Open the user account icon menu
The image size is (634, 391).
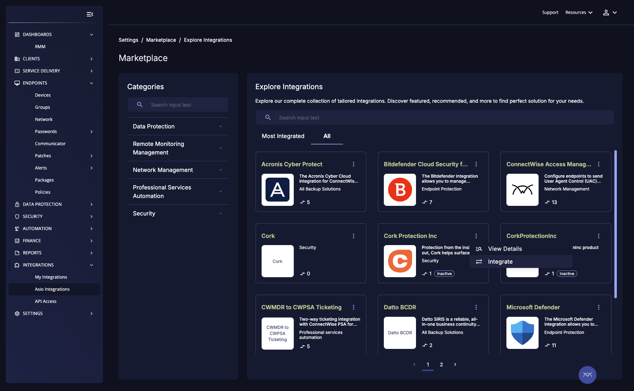pyautogui.click(x=610, y=12)
